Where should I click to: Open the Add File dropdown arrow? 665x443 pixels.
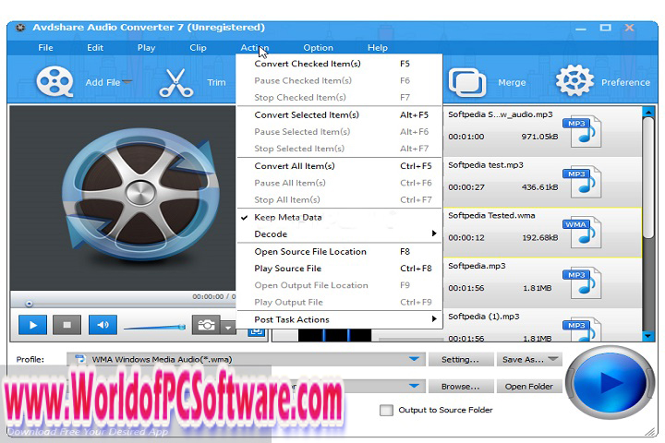[127, 81]
